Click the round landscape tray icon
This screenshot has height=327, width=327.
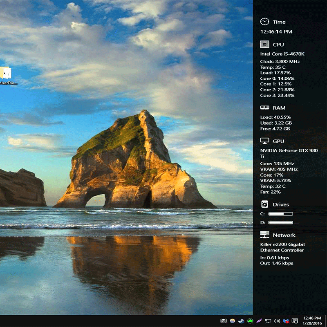[232, 321]
